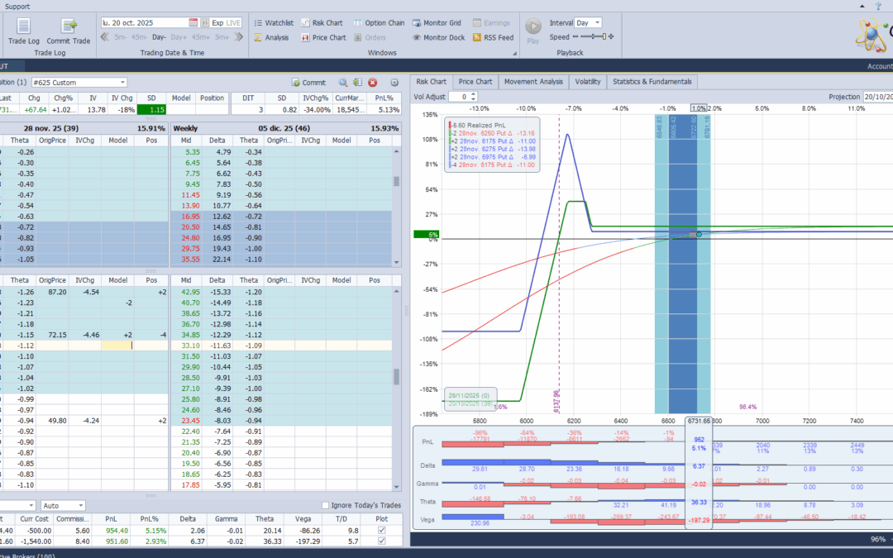The image size is (893, 558).
Task: Collapse the ribbon with the up arrow
Action: click(862, 6)
